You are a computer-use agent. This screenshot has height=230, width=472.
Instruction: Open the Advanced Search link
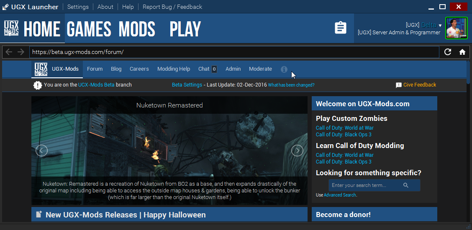340,195
